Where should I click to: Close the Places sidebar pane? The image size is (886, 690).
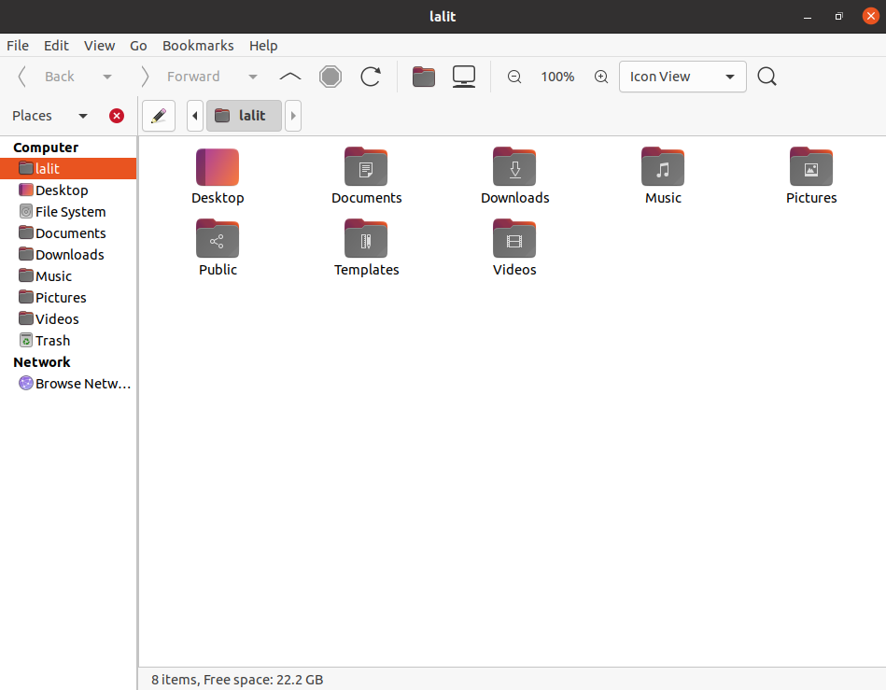pos(117,116)
